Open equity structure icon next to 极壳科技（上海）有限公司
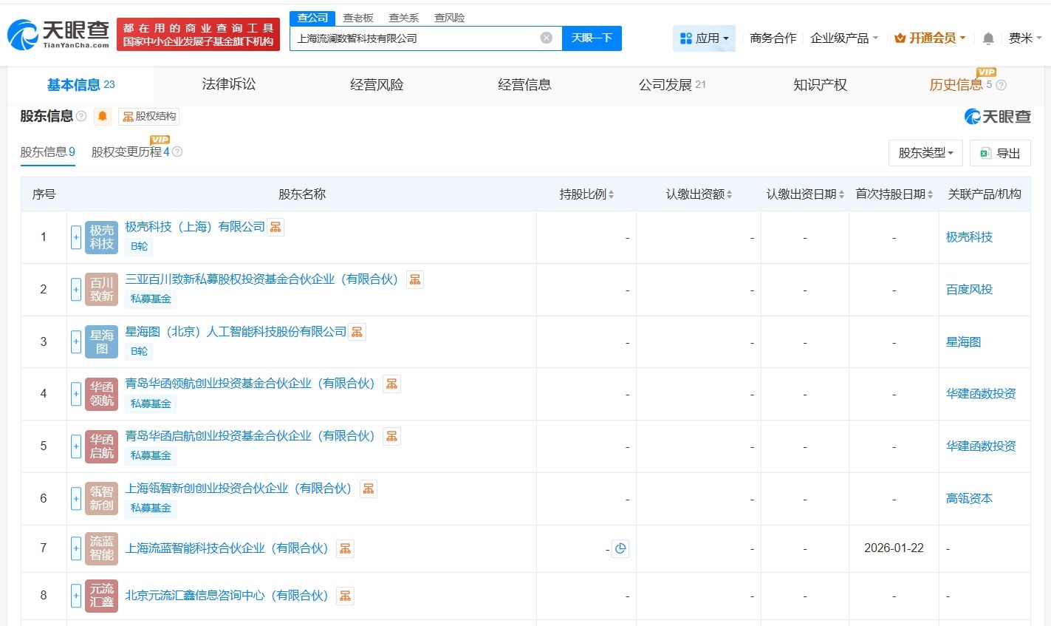 click(275, 227)
